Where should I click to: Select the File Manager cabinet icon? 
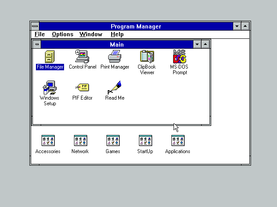coord(50,56)
